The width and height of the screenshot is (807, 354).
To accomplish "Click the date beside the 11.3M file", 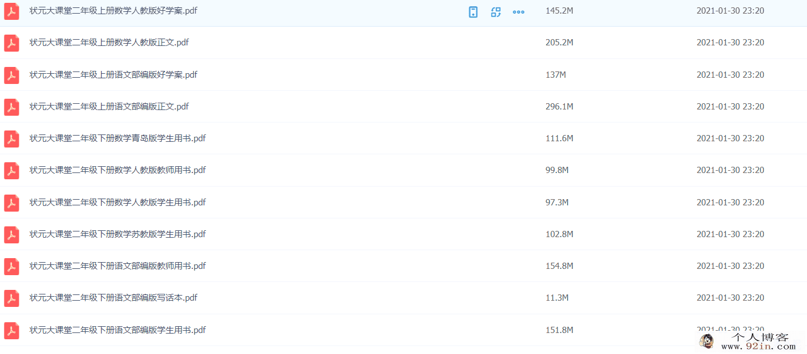I will [x=730, y=297].
